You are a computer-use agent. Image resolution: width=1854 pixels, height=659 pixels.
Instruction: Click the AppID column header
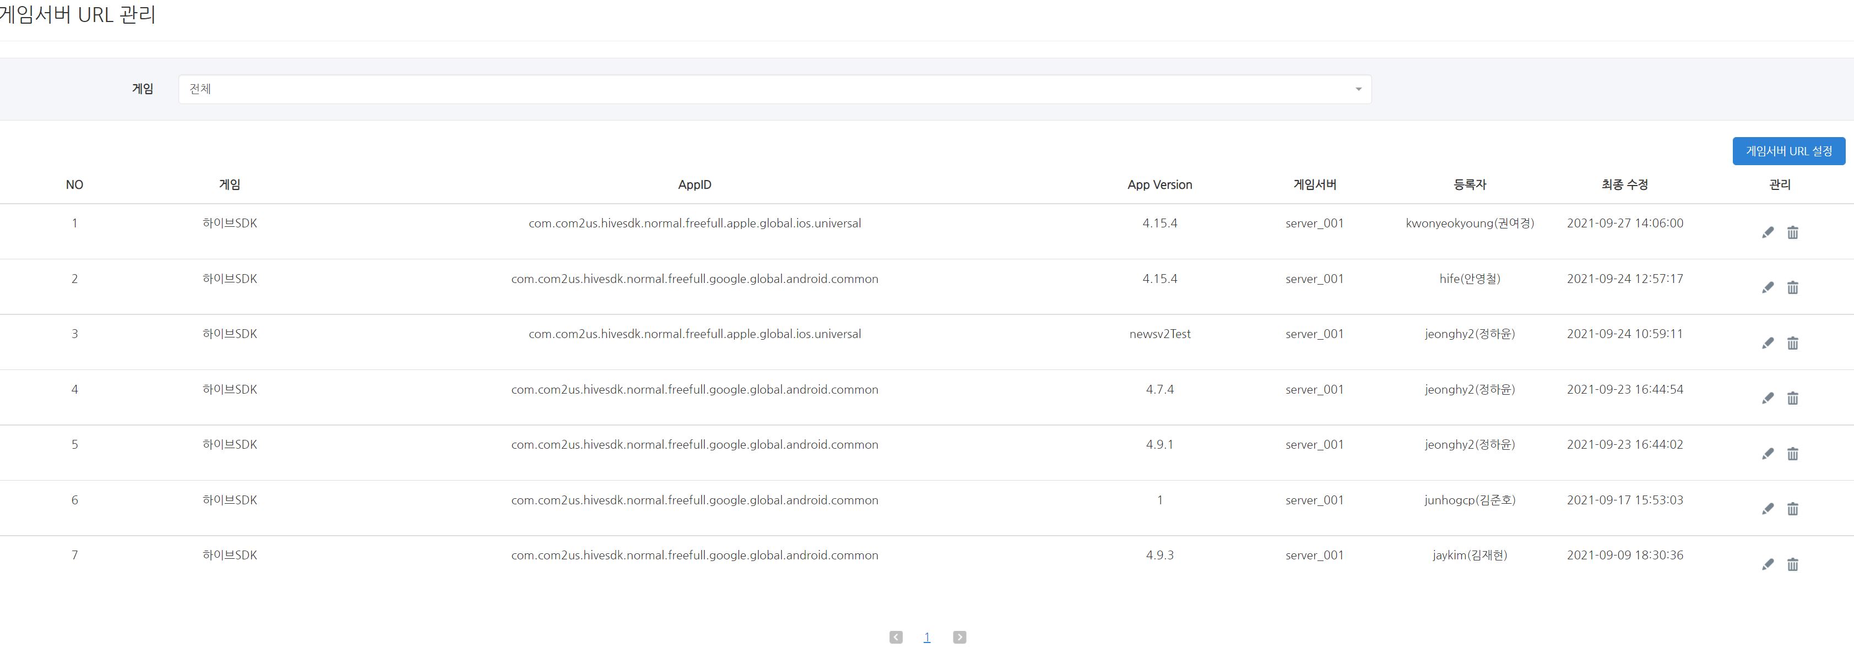click(x=695, y=185)
